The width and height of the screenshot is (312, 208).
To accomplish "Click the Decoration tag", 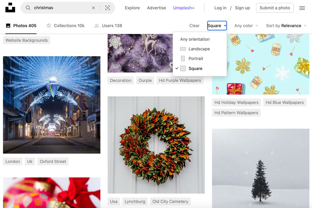I will coord(121,80).
